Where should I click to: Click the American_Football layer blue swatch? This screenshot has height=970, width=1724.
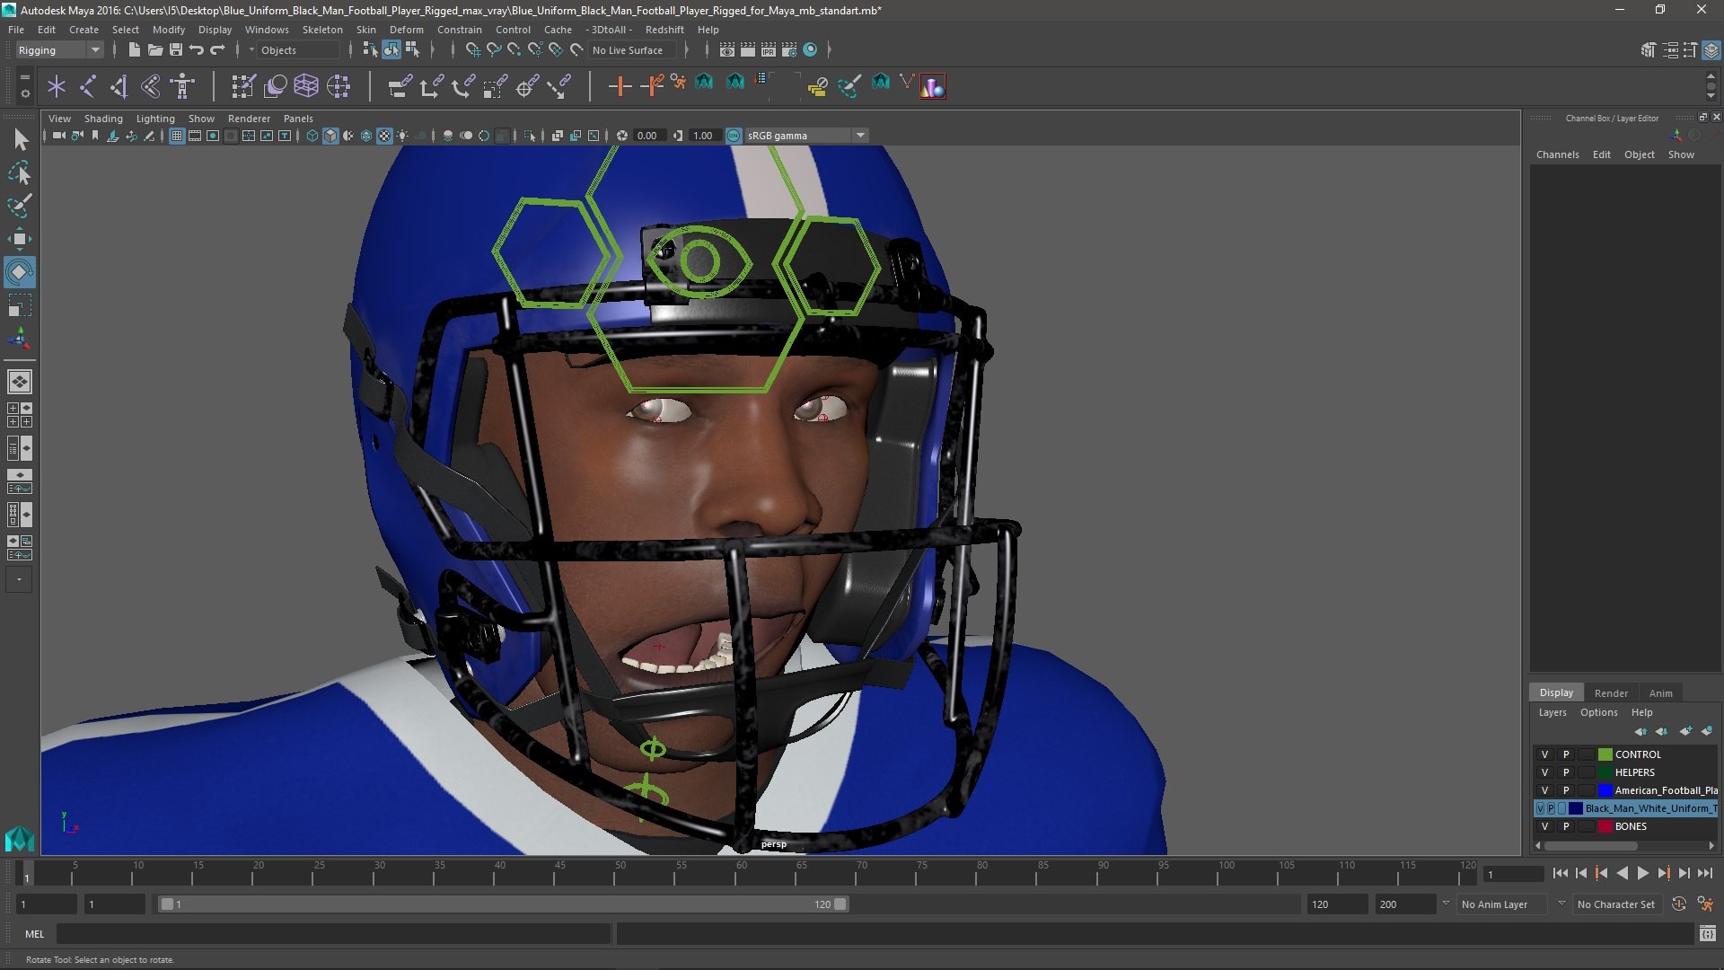[1605, 790]
